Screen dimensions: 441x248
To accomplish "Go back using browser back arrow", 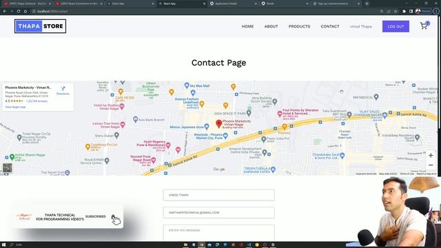I will (x=5, y=11).
